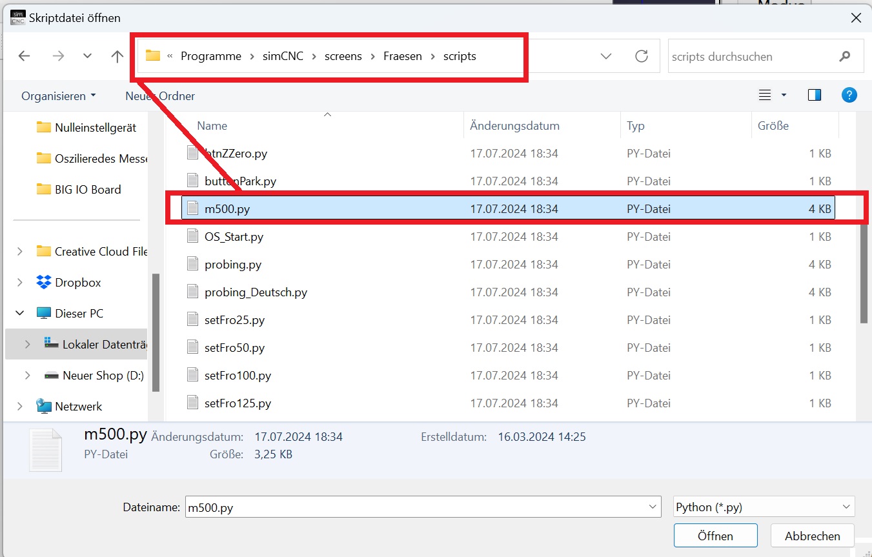Screen dimensions: 872x557
Task: Refresh the scripts folder view
Action: 641,56
